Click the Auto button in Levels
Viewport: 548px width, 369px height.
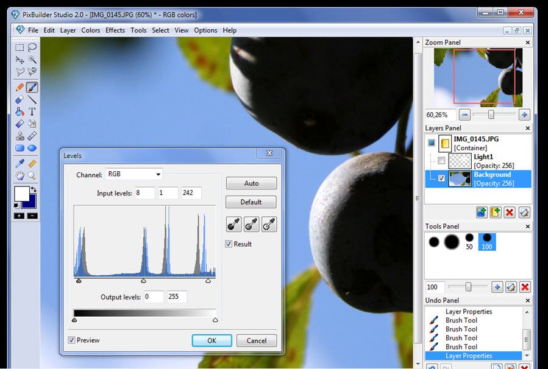(251, 183)
